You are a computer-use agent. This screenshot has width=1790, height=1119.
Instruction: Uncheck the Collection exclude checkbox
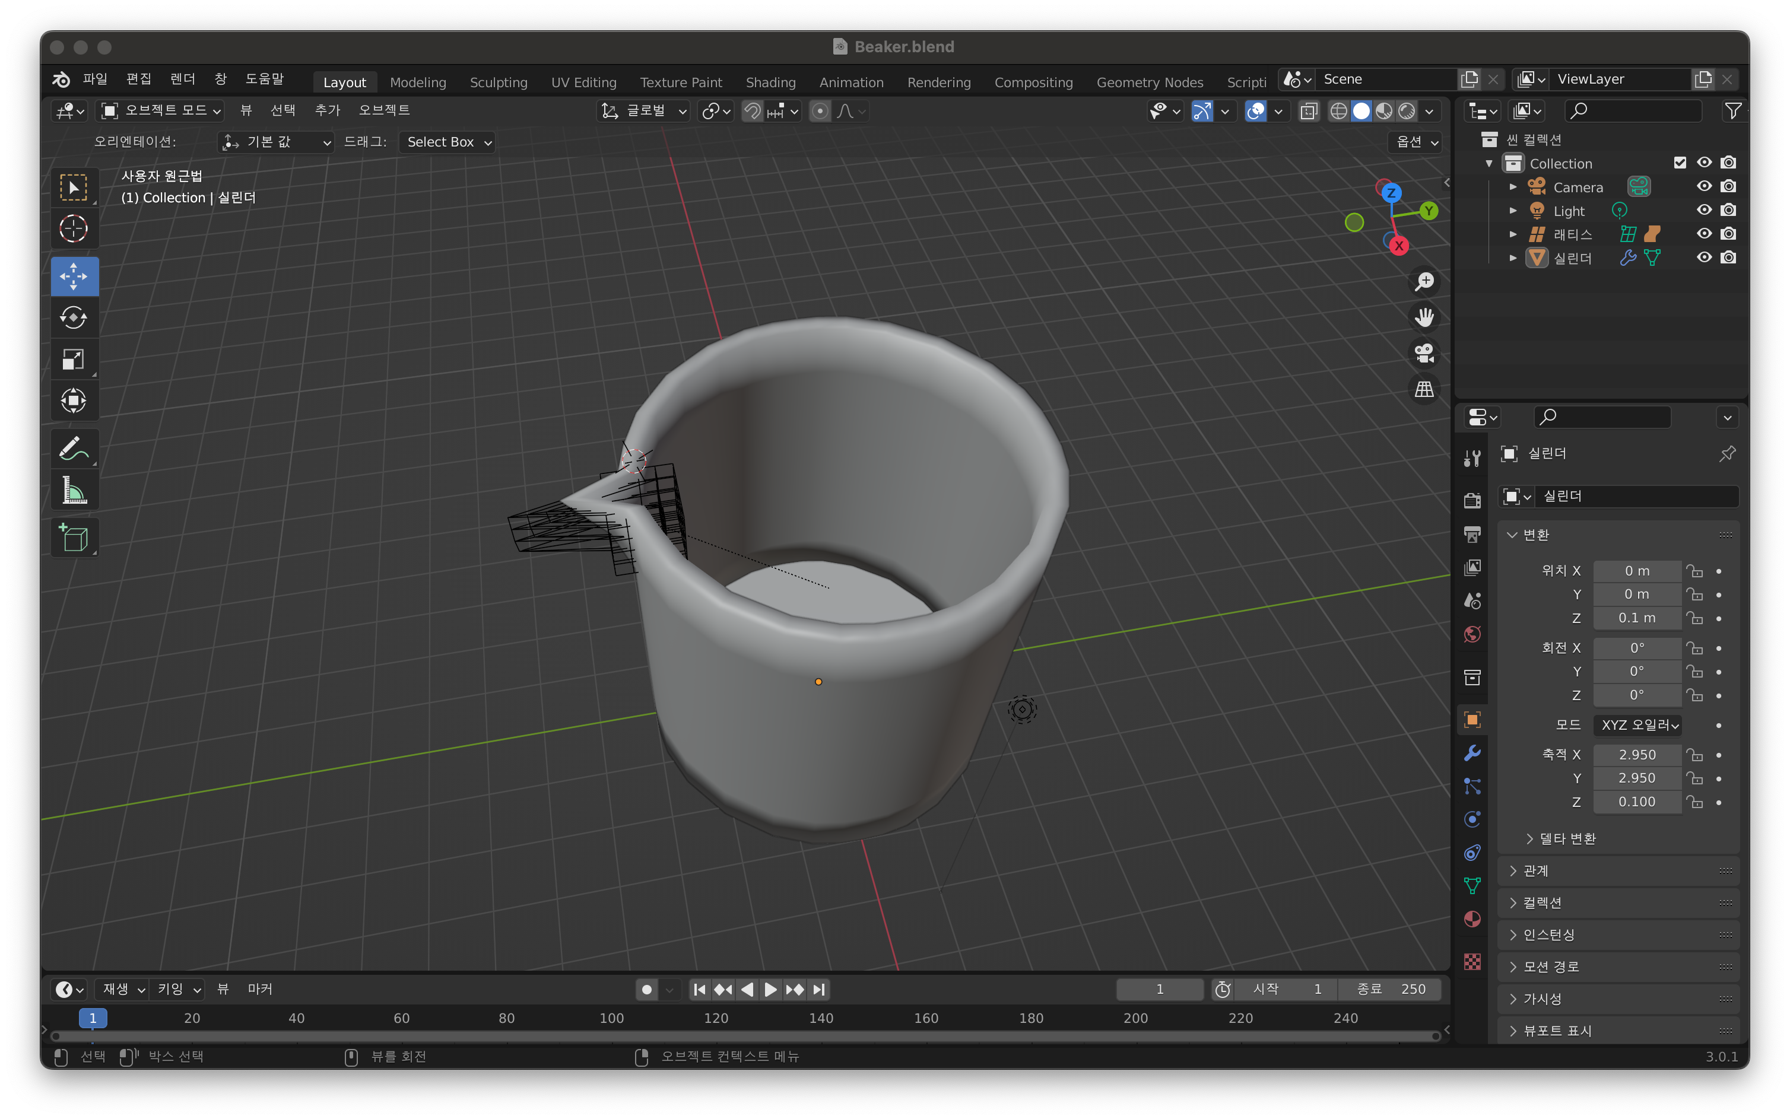pyautogui.click(x=1680, y=163)
